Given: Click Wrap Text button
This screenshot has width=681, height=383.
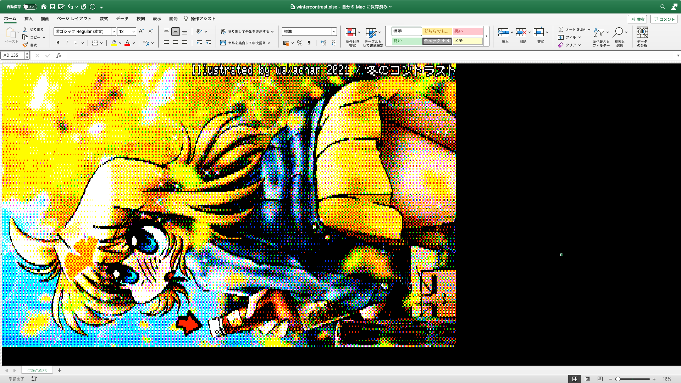Looking at the screenshot, I should tap(247, 32).
